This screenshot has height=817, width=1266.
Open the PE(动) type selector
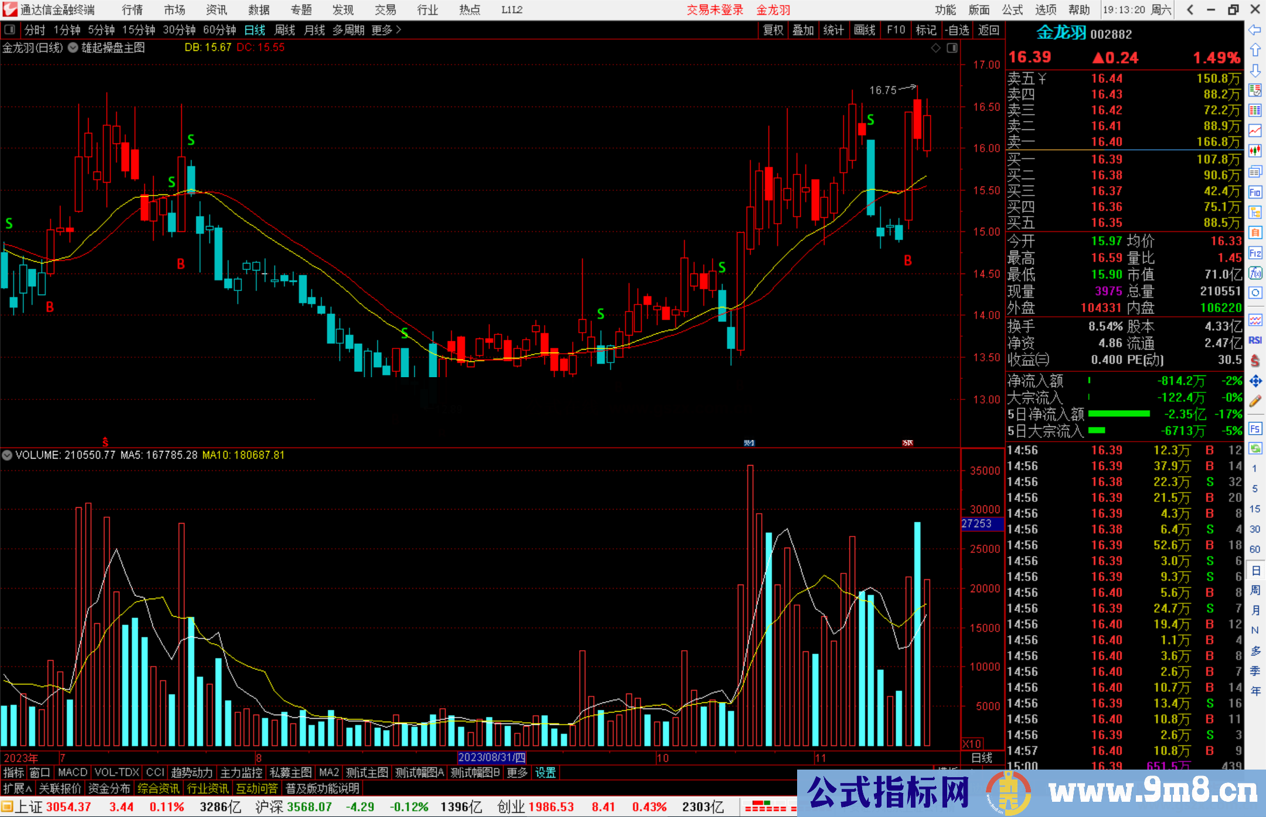point(1145,360)
